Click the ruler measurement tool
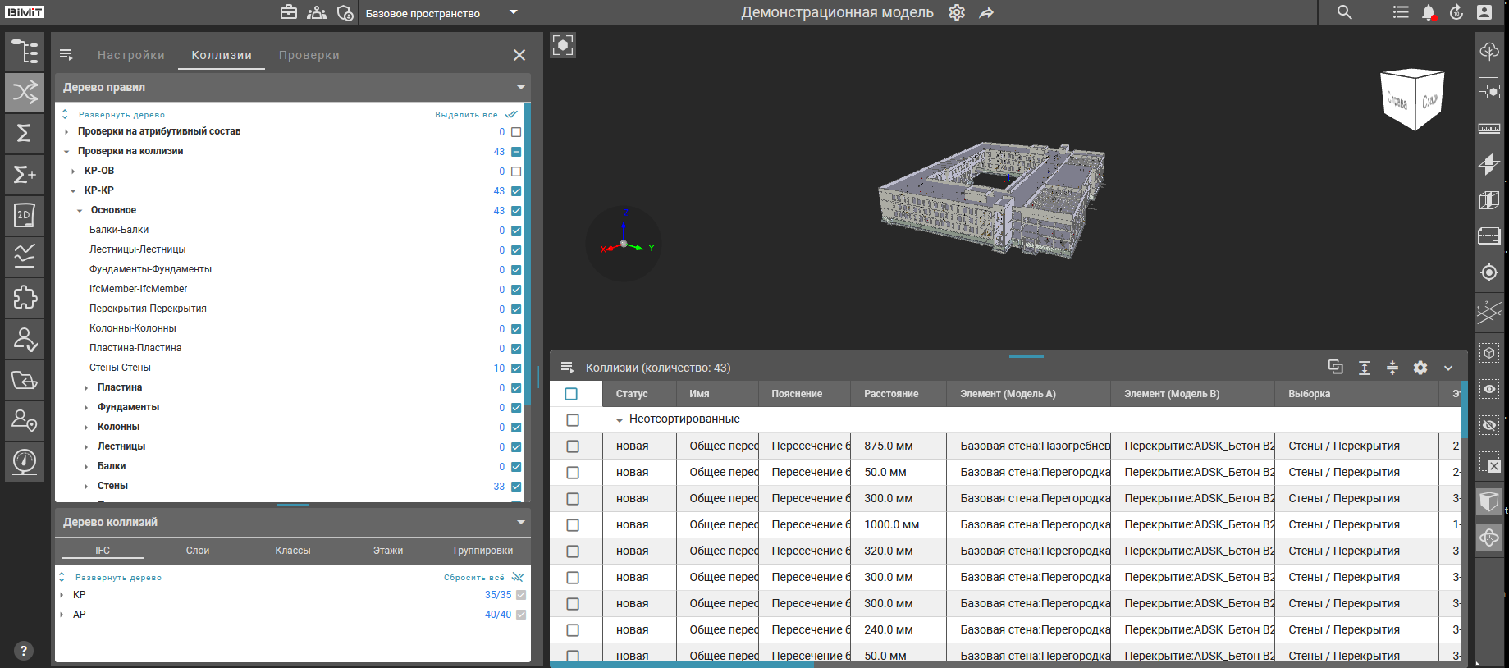Image resolution: width=1509 pixels, height=668 pixels. point(1489,128)
